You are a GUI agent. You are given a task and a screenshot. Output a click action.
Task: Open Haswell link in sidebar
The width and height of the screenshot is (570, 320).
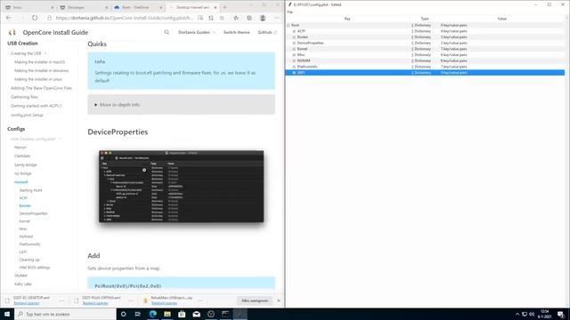21,182
